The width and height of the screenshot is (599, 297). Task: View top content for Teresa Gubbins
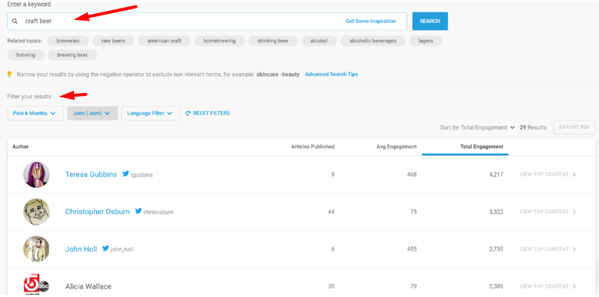(548, 175)
